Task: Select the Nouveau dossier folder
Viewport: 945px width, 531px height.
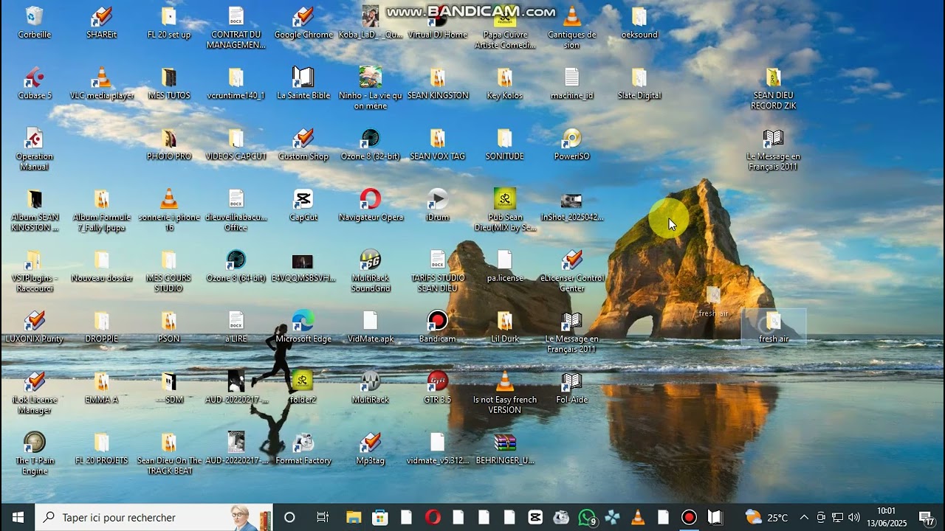Action: pyautogui.click(x=101, y=266)
